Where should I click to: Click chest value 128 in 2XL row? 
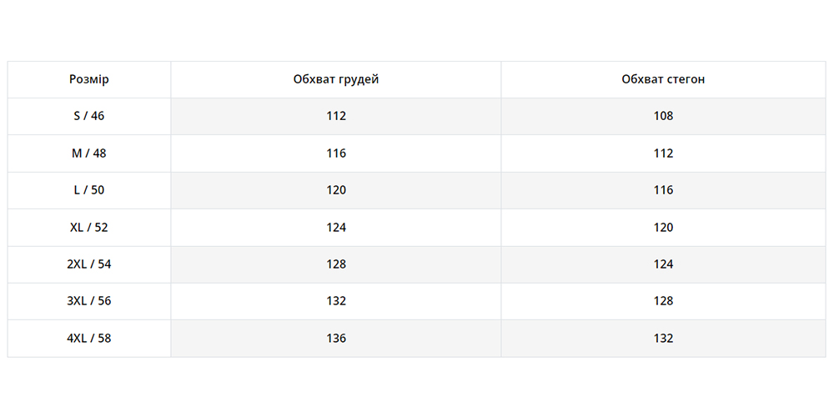click(x=335, y=264)
